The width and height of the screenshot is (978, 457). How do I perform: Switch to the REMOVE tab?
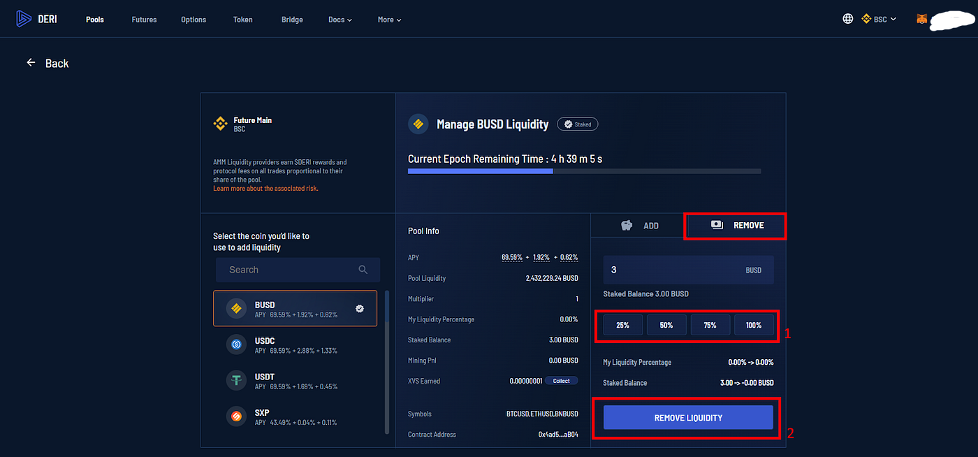coord(735,226)
